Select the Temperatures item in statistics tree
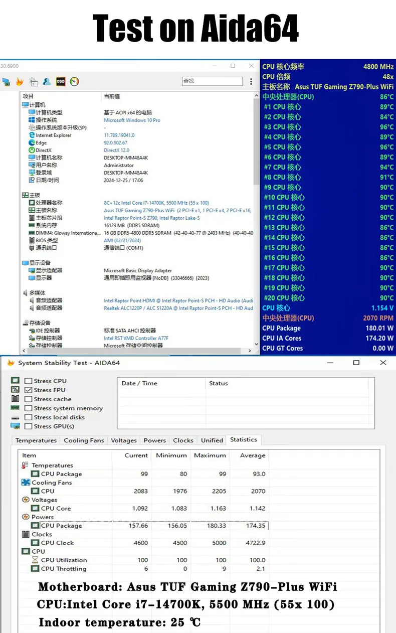The image size is (396, 633). click(52, 465)
